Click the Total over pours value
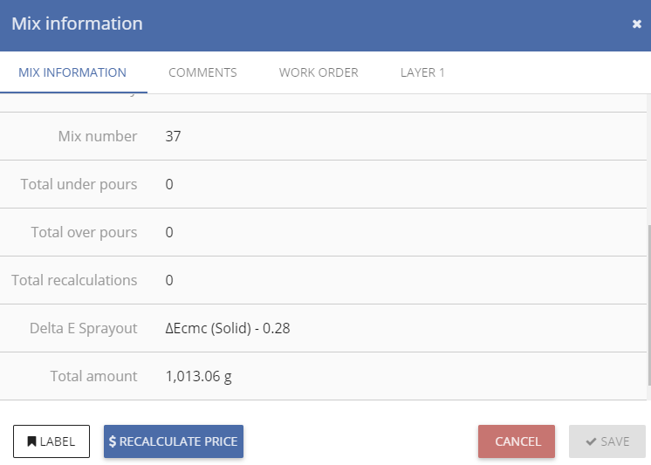Screen dimensions: 651x465 tap(169, 232)
